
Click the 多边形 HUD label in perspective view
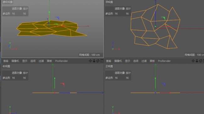(x=6, y=14)
